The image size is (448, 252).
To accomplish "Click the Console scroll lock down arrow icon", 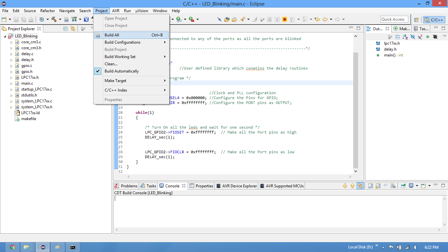I will coord(345,186).
